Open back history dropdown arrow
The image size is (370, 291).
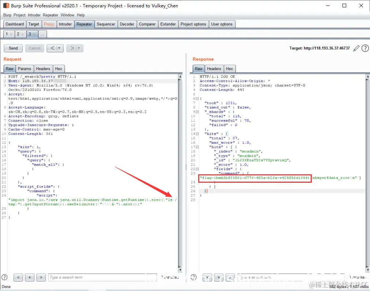(x=60, y=48)
